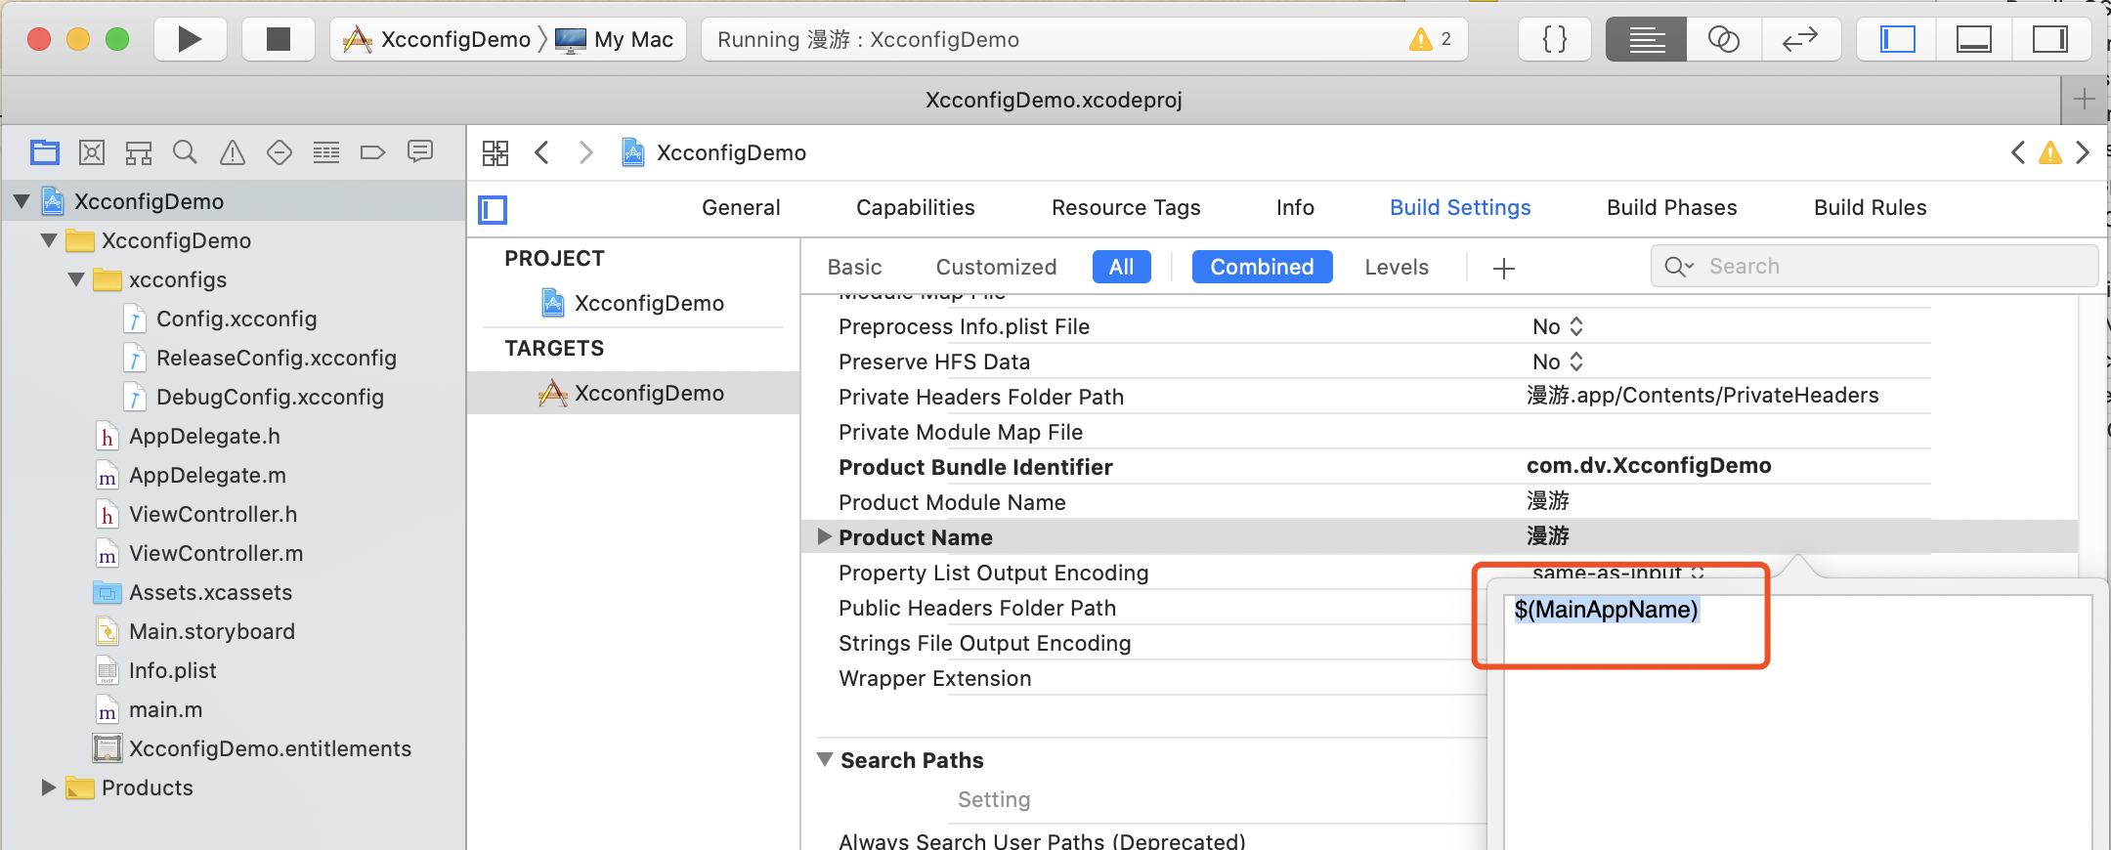Change the Preserve HFS Data value
Image resolution: width=2111 pixels, height=850 pixels.
point(1558,361)
